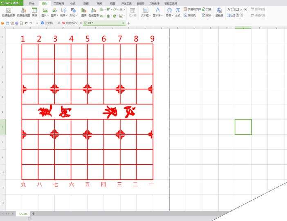Open a new document tab with plus

click(128, 23)
